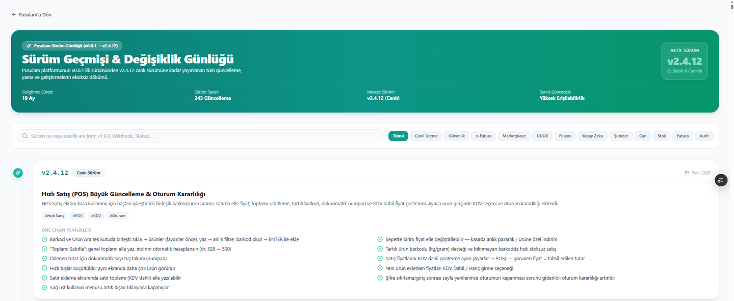Image resolution: width=734 pixels, height=301 pixels.
Task: Click the check icon beside Ödenen tutar numpad item
Action: tap(44, 259)
